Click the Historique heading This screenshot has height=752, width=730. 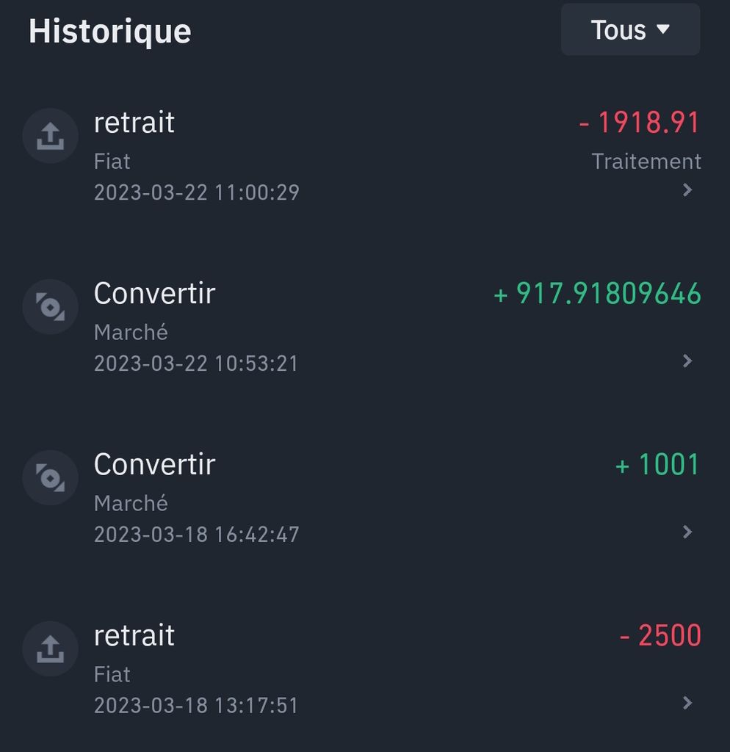[x=110, y=32]
